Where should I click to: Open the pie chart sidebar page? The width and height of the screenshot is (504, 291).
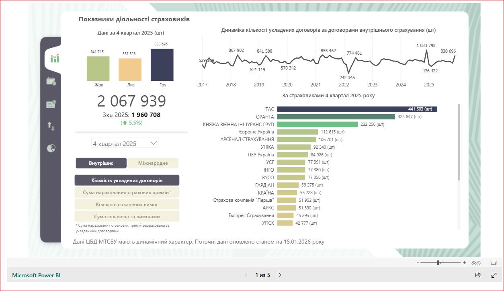pos(51,148)
